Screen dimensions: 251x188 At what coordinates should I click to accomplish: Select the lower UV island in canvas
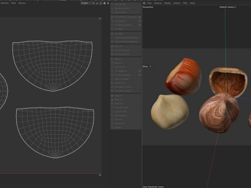pyautogui.click(x=55, y=132)
